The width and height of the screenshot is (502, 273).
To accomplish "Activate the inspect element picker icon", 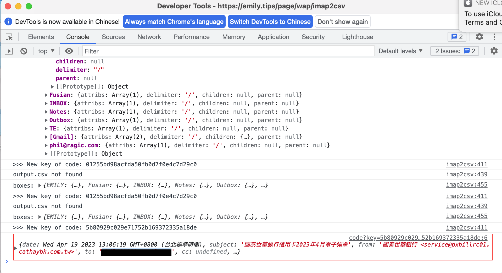I will coord(9,37).
